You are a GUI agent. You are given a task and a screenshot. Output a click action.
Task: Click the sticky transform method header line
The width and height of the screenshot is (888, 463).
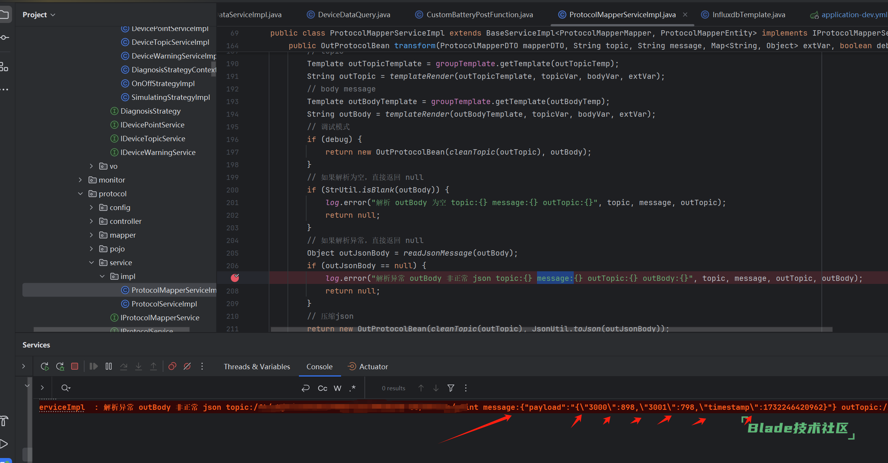(x=552, y=46)
